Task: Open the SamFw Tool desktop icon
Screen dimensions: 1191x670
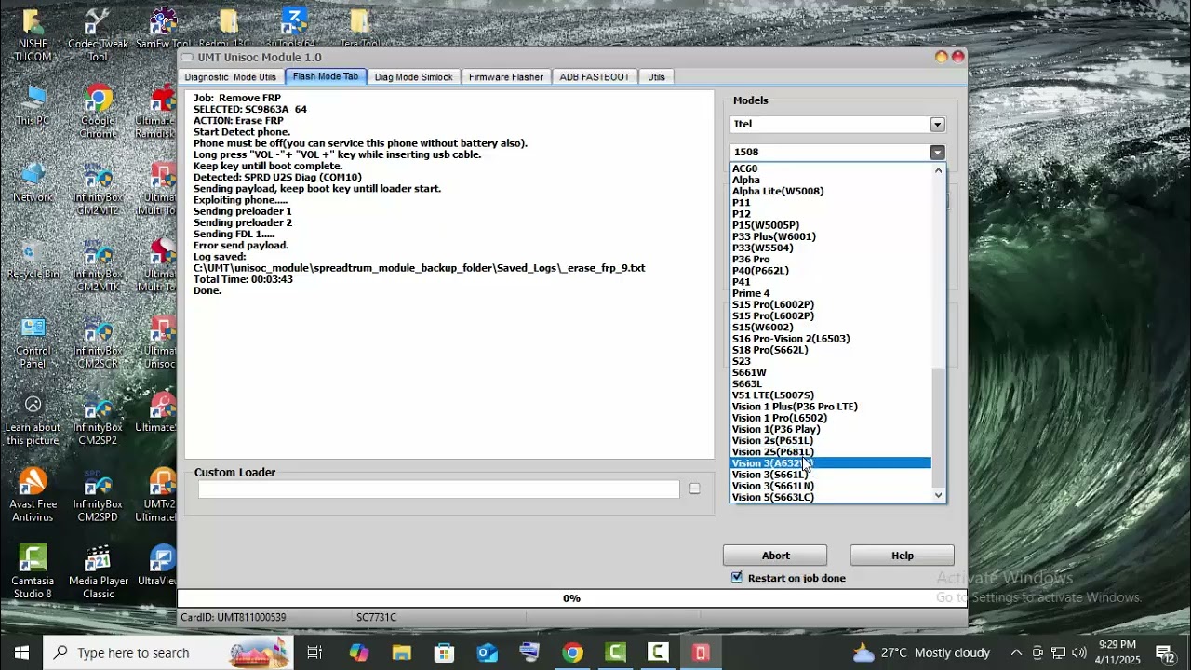Action: click(163, 30)
